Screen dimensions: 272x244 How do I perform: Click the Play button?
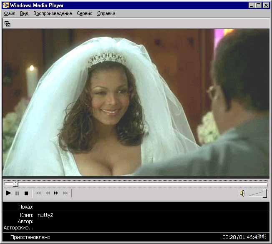[8, 193]
